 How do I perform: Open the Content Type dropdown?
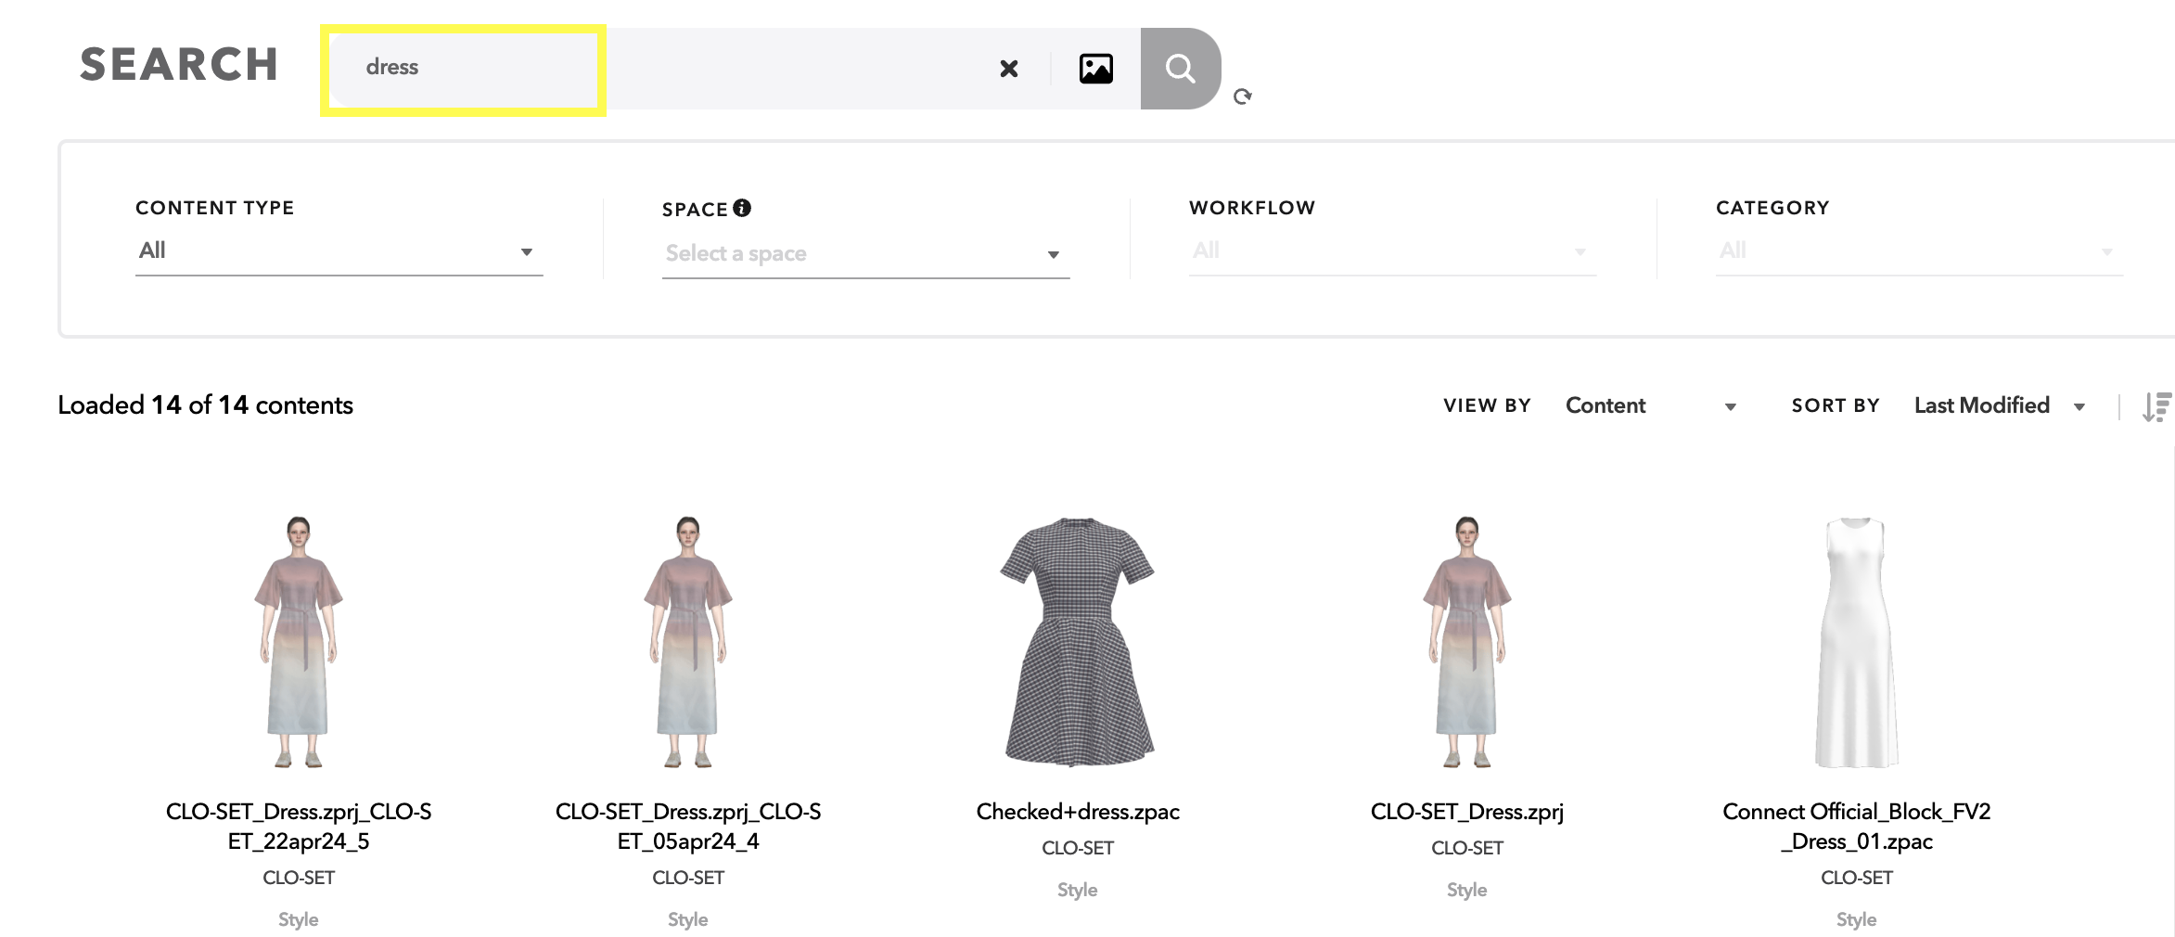[x=339, y=251]
